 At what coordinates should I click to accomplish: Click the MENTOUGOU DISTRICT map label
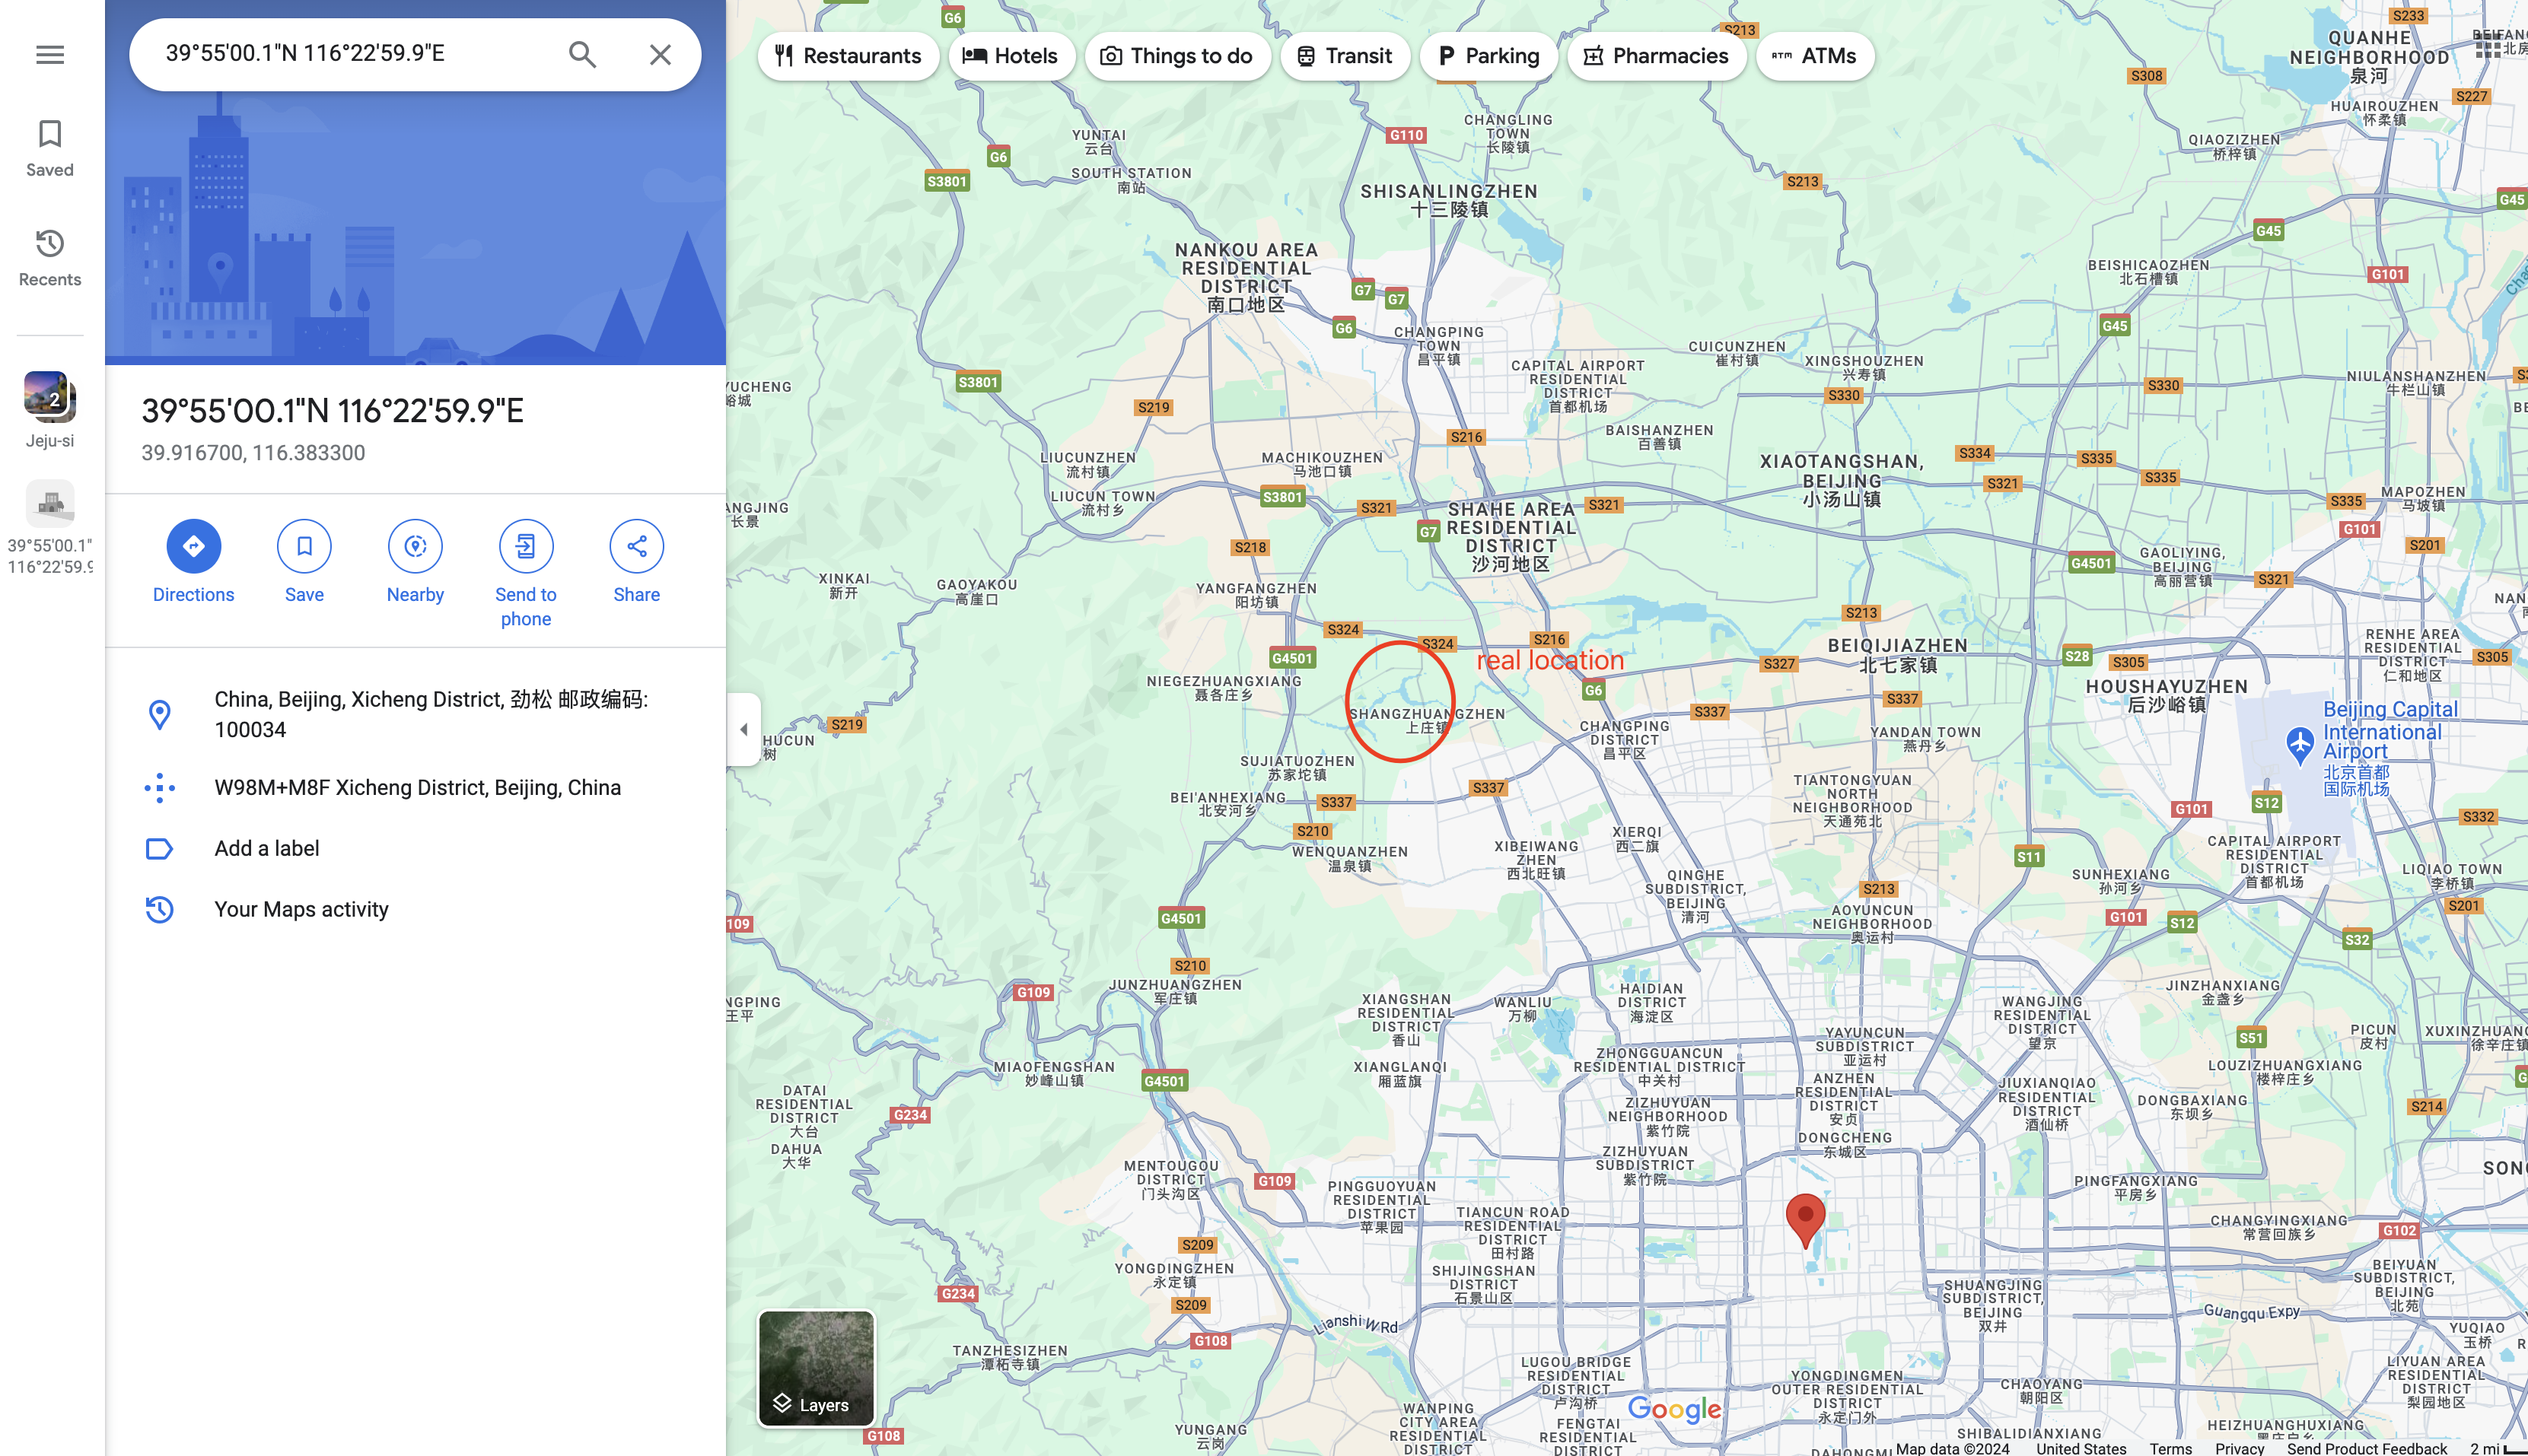point(1170,1180)
